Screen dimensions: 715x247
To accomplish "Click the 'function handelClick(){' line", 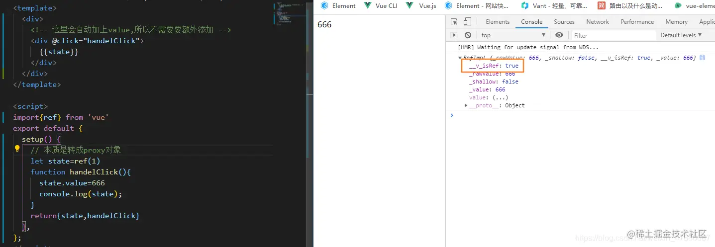I will 81,172.
